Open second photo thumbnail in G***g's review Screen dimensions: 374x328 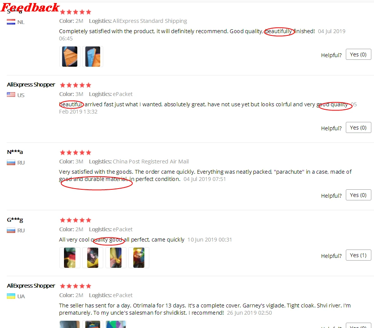coord(93,258)
